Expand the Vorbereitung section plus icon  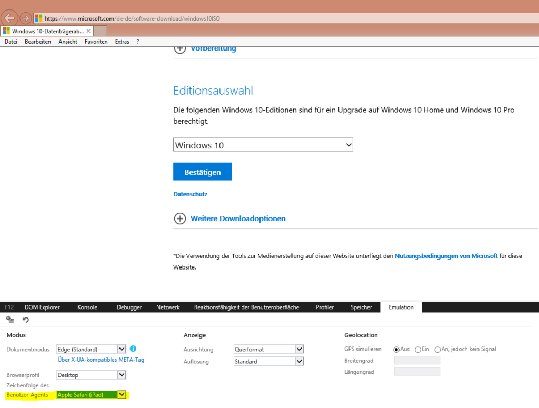tap(180, 48)
